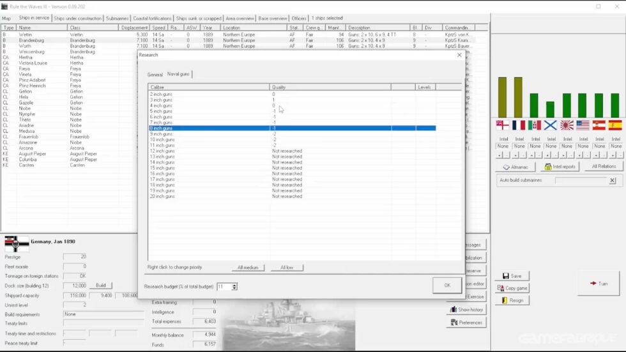The width and height of the screenshot is (626, 352).
Task: Select the Spanish flag icon
Action: click(615, 125)
